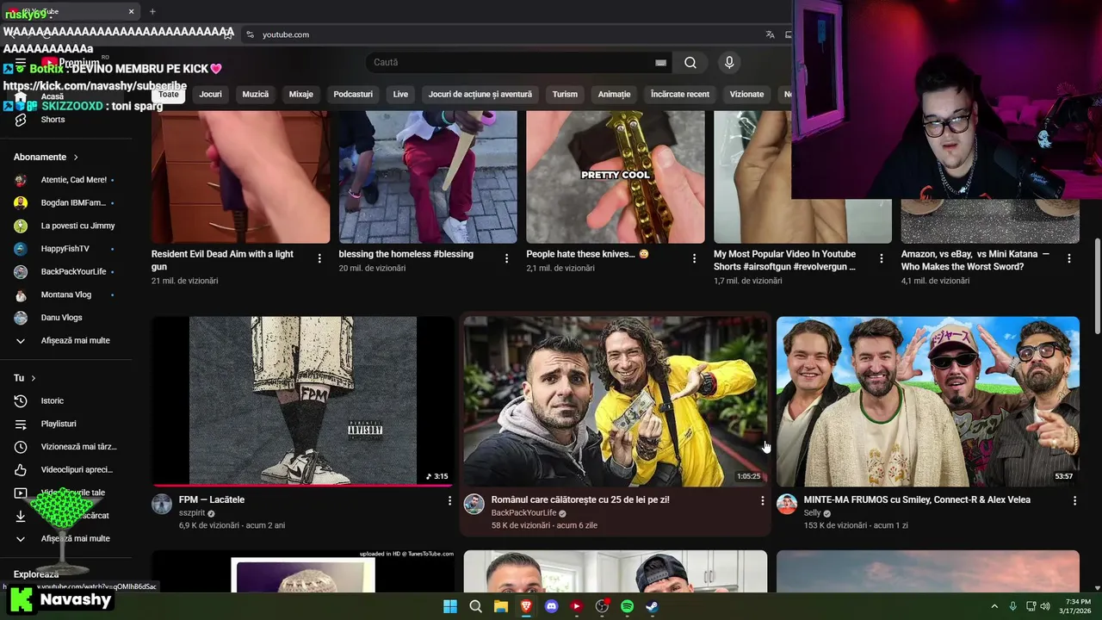Select the Vizionate filter chip
Screen dimensions: 1102x620
coord(746,94)
